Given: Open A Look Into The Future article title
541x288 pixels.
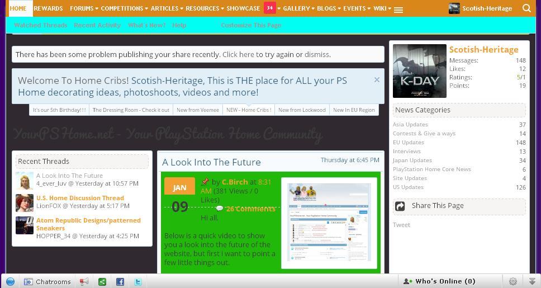Looking at the screenshot, I should [x=211, y=162].
